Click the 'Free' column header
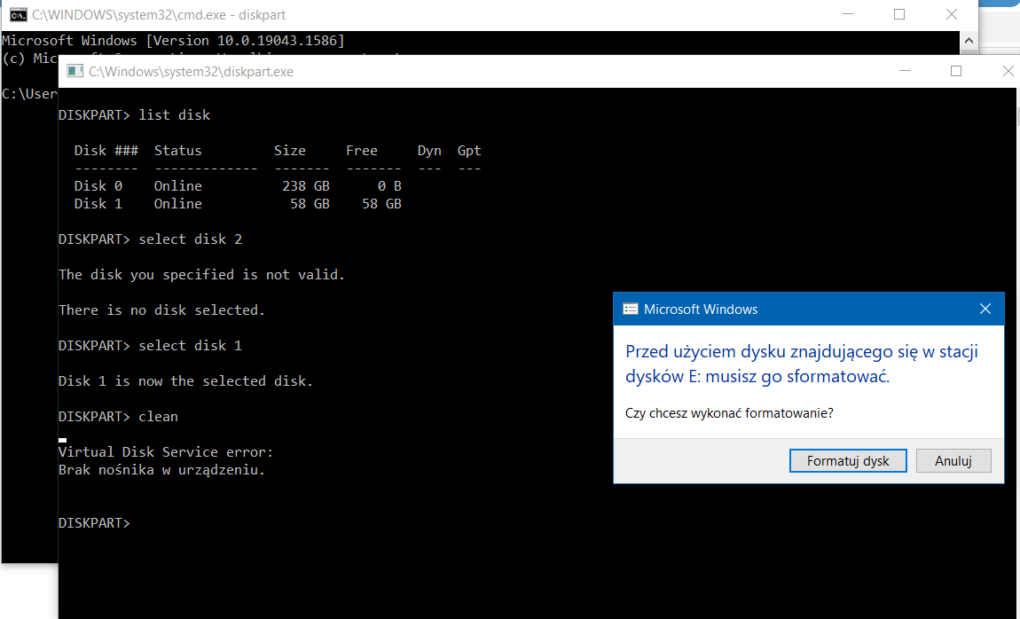Viewport: 1020px width, 619px height. [x=362, y=150]
